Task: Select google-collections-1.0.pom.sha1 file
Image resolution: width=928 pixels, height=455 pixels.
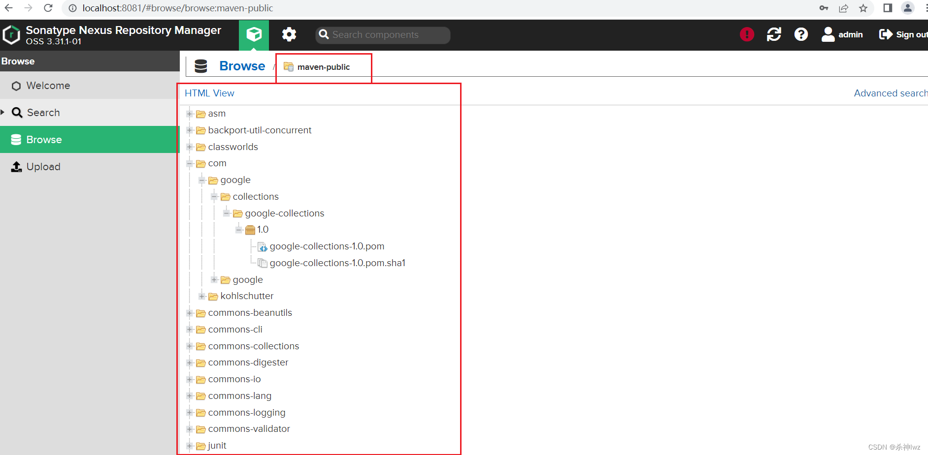Action: (337, 263)
